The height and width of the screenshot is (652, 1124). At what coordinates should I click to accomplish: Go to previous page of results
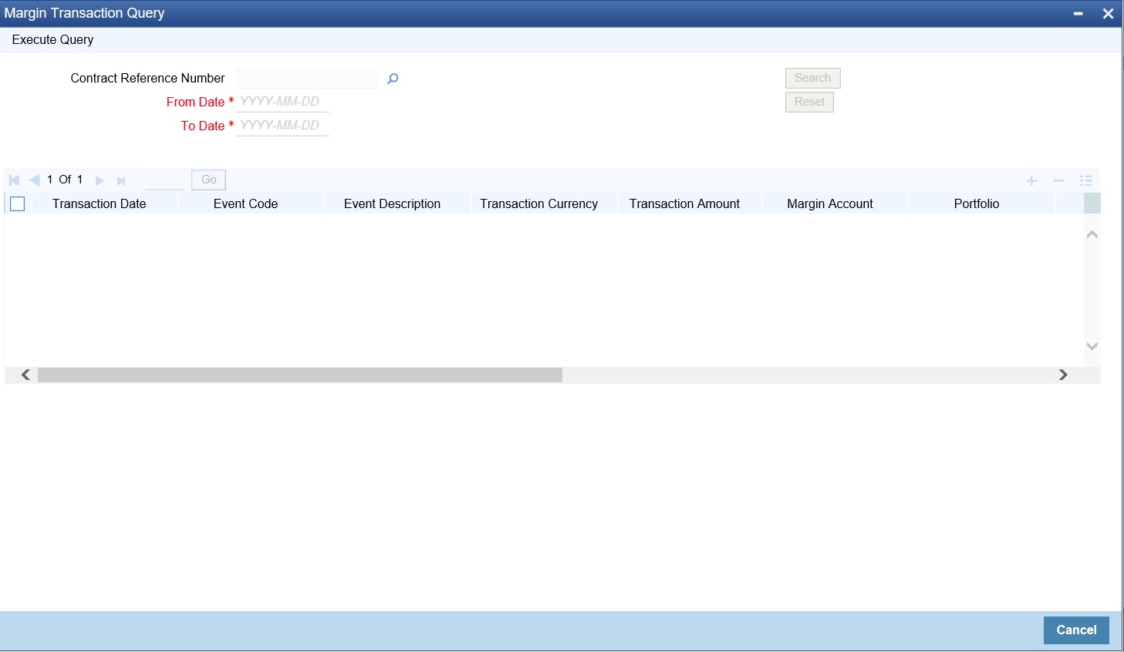click(x=35, y=180)
